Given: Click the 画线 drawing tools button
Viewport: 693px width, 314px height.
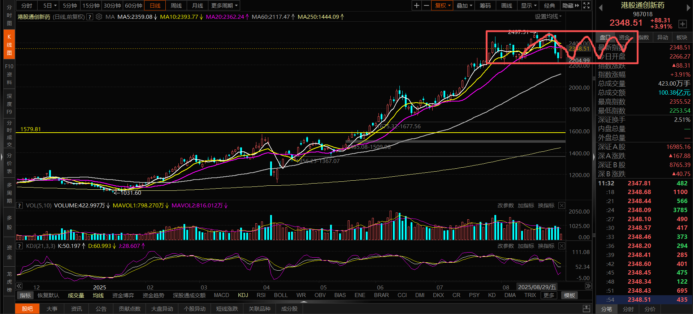Looking at the screenshot, I should (x=507, y=5).
